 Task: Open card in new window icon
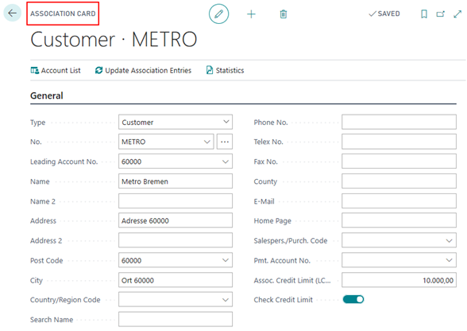441,14
